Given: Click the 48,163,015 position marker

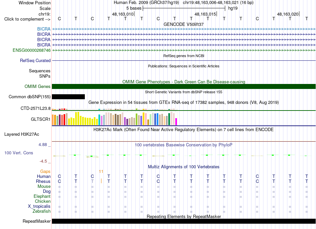Looking at the screenshot, I should 206,14.
